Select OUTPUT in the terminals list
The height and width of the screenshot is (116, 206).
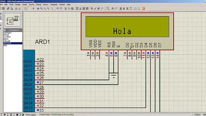click(13, 37)
